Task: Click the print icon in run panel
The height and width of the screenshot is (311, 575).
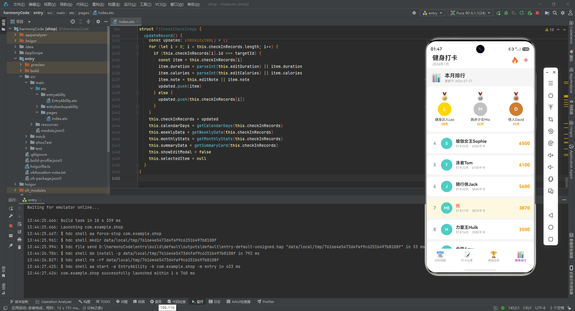Action: point(19,240)
